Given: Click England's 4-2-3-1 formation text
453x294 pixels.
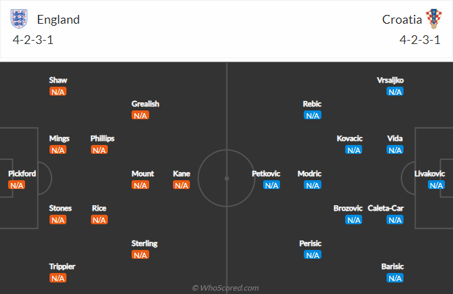Looking at the screenshot, I should pos(33,39).
